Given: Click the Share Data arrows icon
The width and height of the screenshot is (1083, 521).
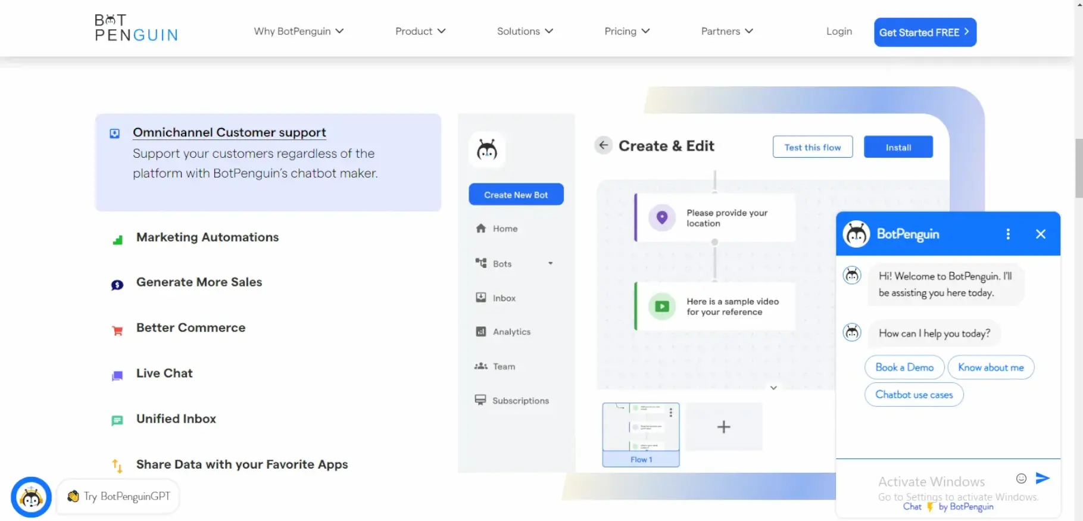Looking at the screenshot, I should click(117, 466).
